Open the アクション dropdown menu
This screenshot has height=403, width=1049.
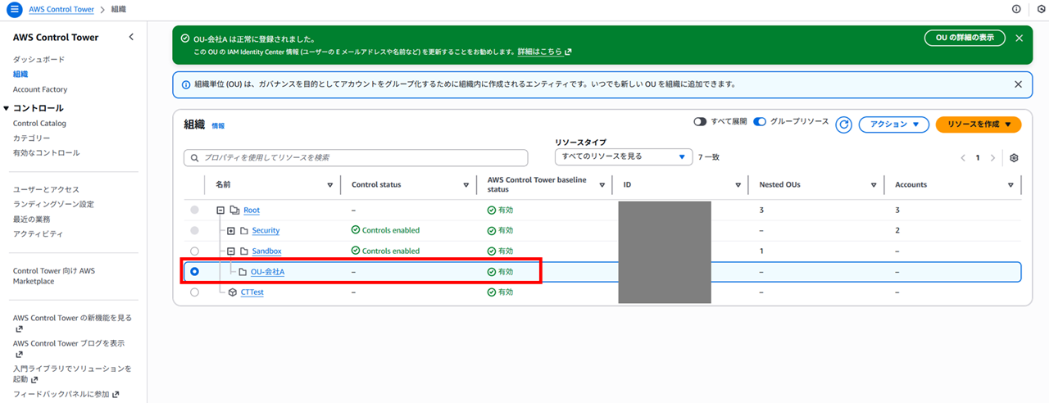coord(894,125)
